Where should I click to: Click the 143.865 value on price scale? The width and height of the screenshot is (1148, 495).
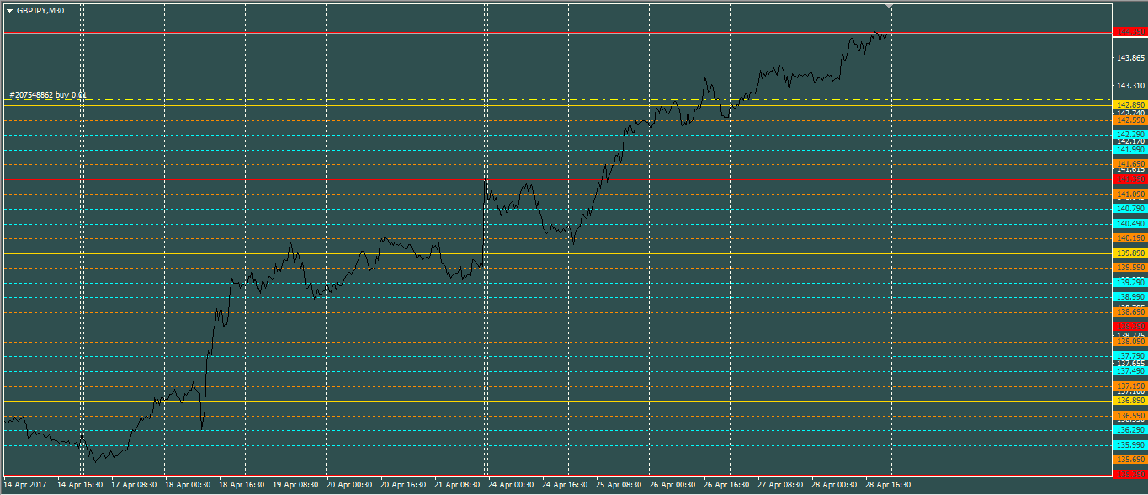[x=1129, y=58]
